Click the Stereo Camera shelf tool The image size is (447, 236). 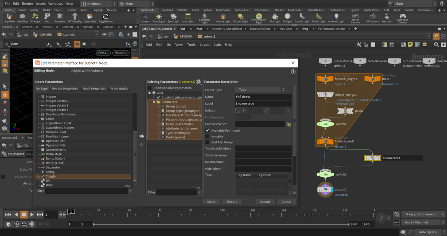point(355,19)
